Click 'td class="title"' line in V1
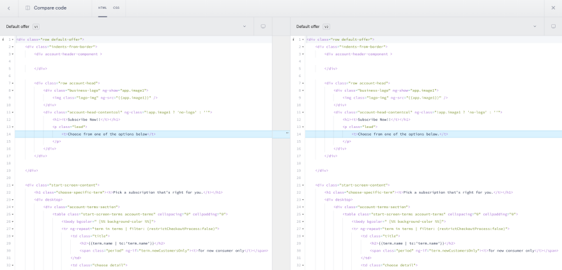The image size is (562, 270). (90, 236)
